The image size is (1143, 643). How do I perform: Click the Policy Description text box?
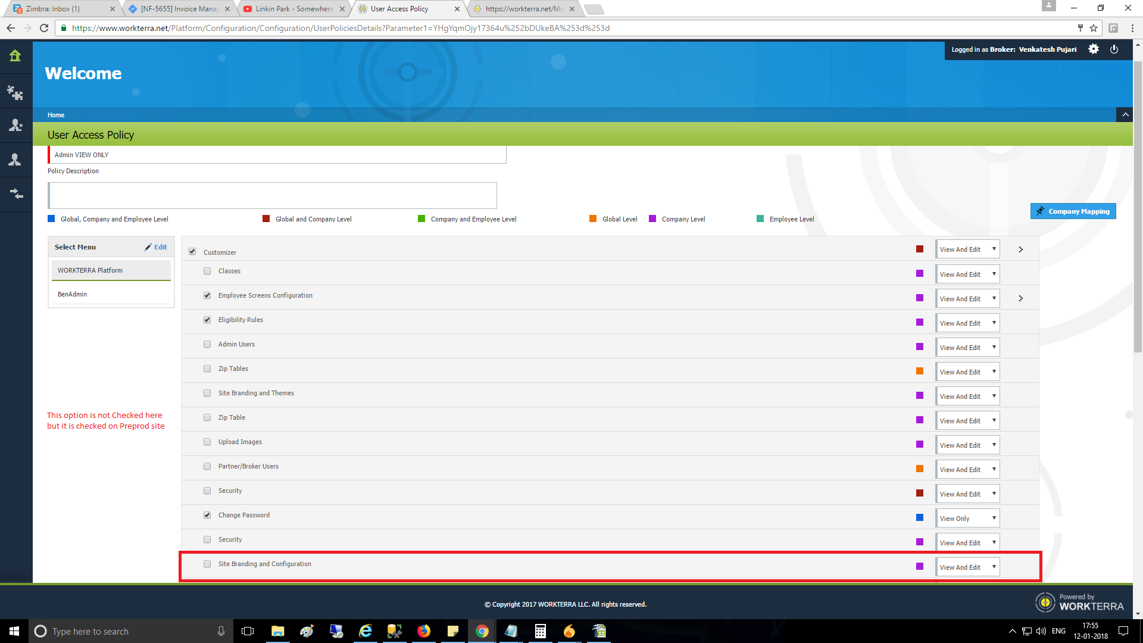(272, 195)
